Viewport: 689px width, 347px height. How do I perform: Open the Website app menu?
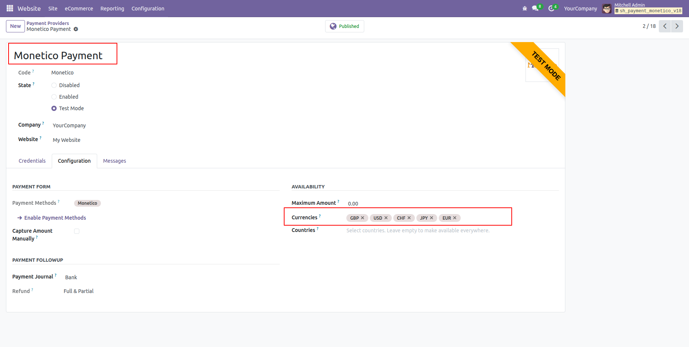pyautogui.click(x=29, y=8)
